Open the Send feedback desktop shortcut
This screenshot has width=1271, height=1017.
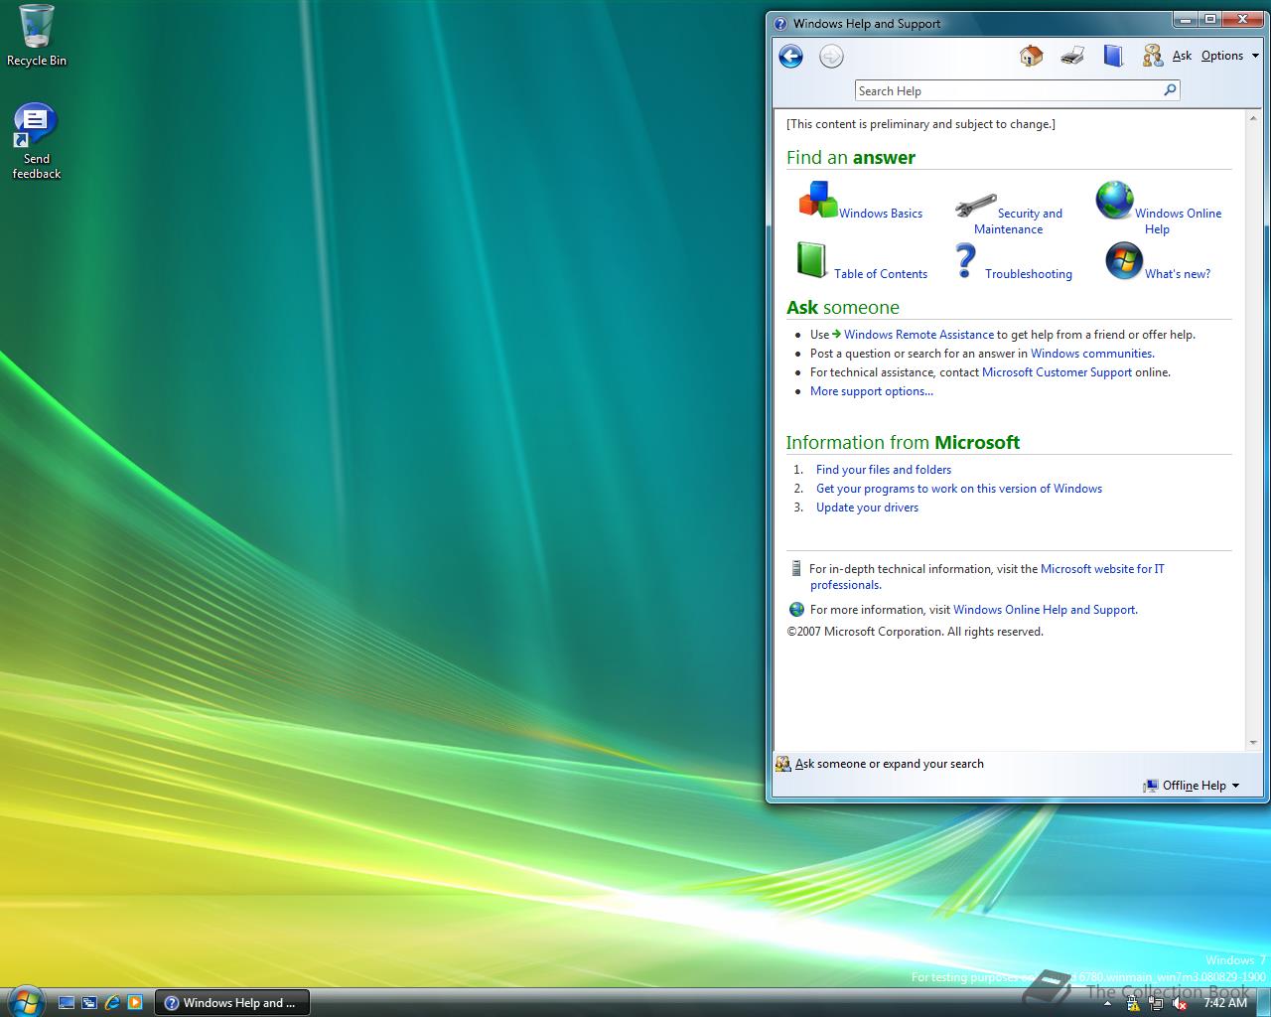pos(37,142)
